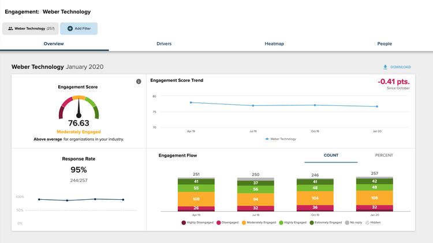The height and width of the screenshot is (243, 433).
Task: Click the Weber Technology January 2020 heading
Action: click(x=57, y=67)
